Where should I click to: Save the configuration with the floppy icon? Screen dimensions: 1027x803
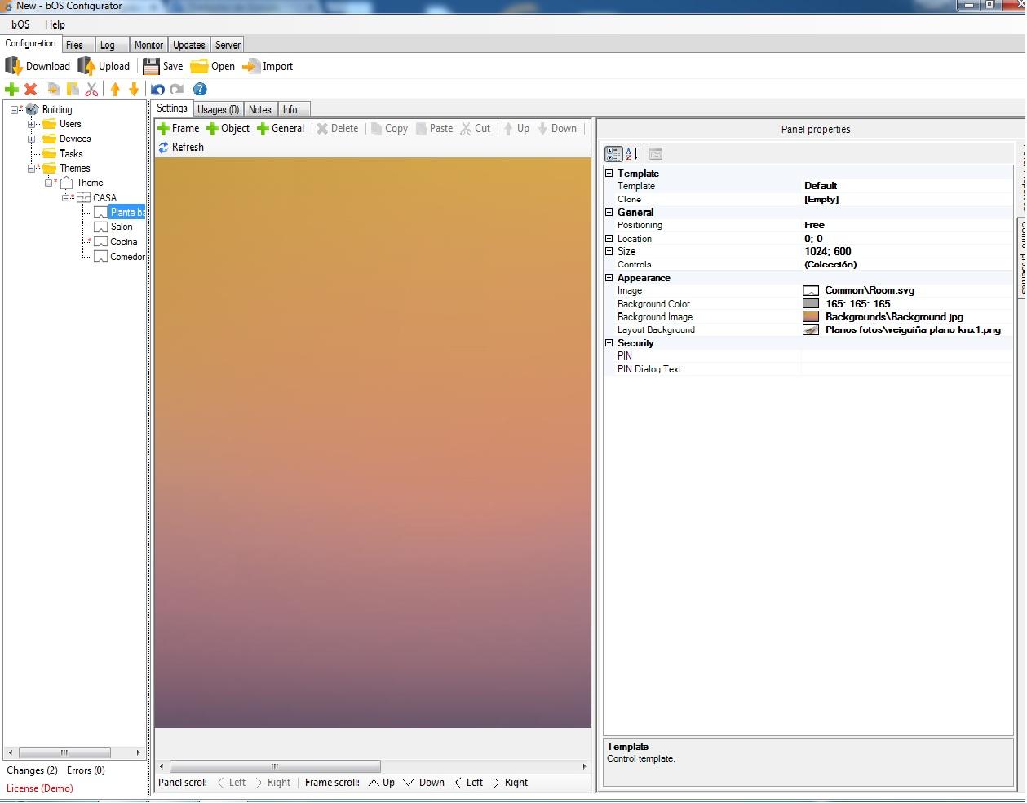tap(151, 66)
